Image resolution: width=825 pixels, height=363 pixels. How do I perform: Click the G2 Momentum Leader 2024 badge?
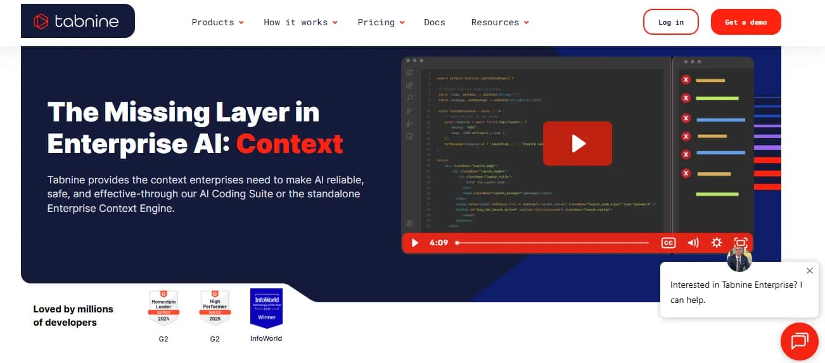(163, 308)
